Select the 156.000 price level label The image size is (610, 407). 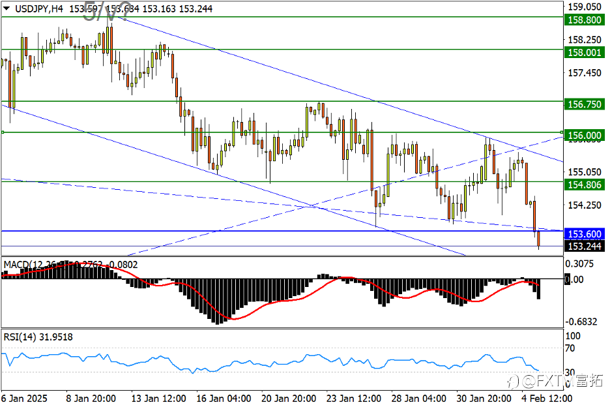(585, 135)
